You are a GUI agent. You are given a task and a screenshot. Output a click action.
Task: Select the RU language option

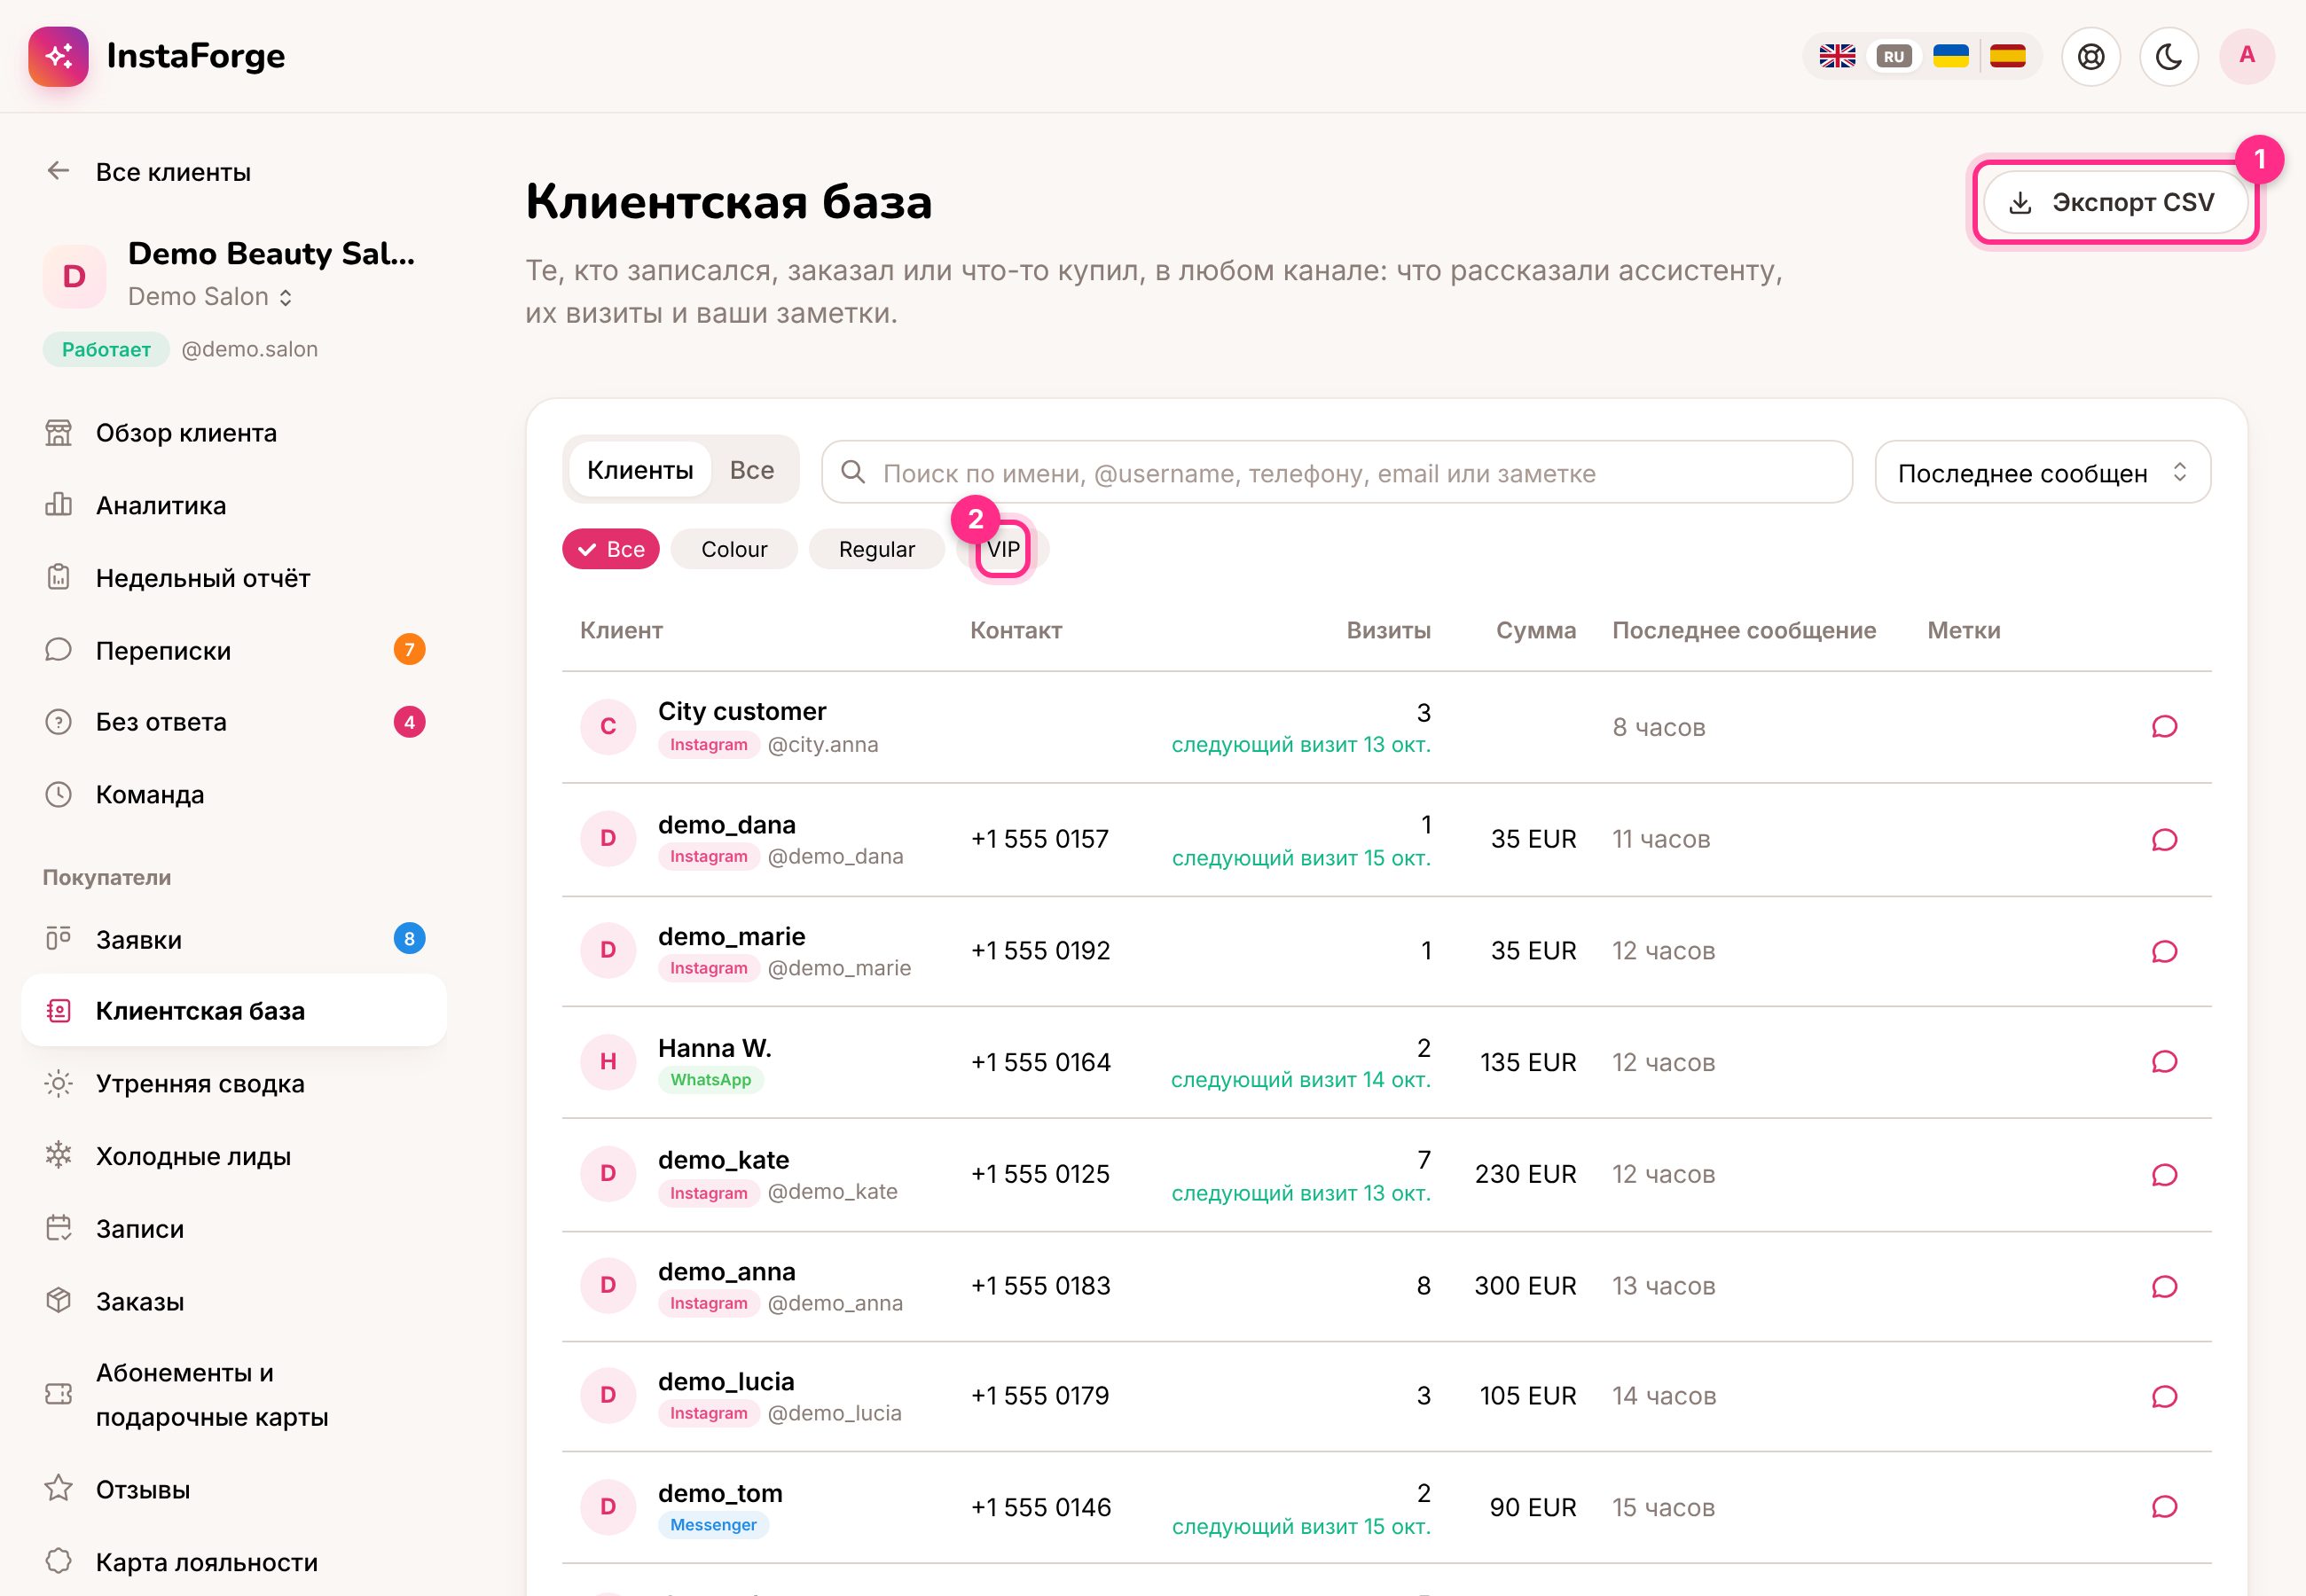click(x=1893, y=56)
